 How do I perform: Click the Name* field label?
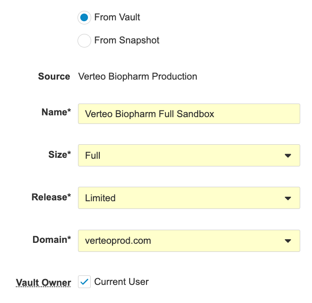tap(56, 113)
